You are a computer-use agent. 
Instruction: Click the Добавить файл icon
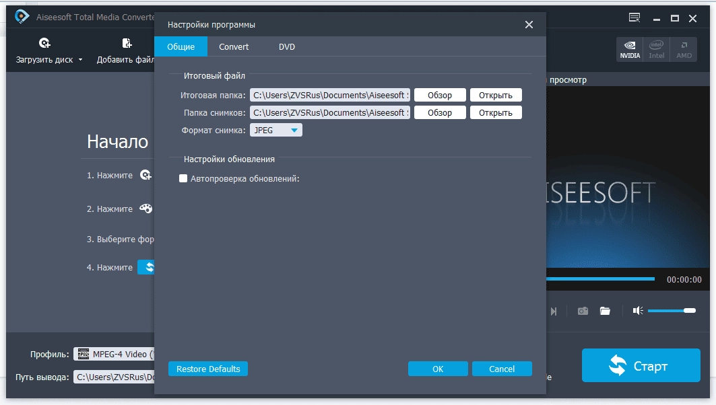127,43
